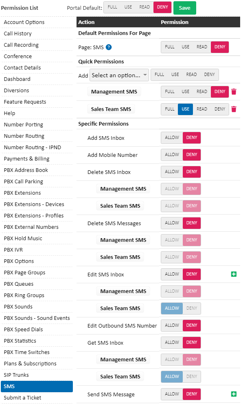The width and height of the screenshot is (243, 404).
Task: Click green plus icon for Send SMS Message
Action: [x=234, y=394]
